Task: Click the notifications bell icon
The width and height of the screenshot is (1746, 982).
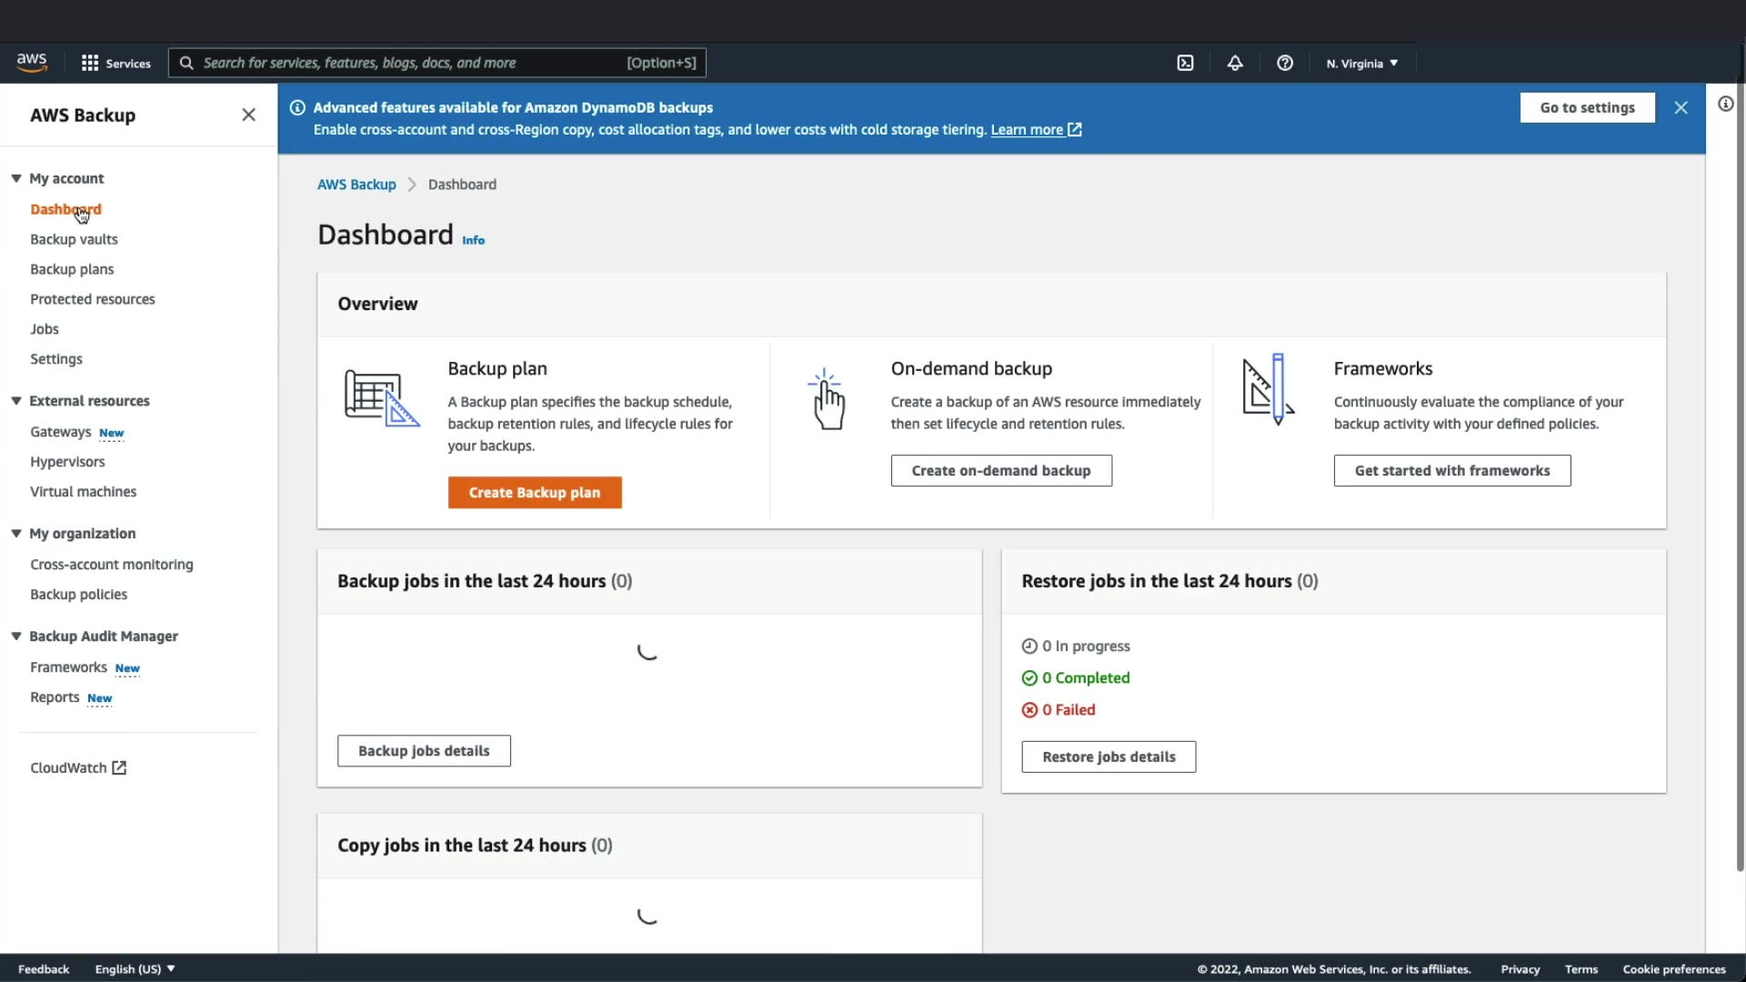Action: pos(1235,63)
